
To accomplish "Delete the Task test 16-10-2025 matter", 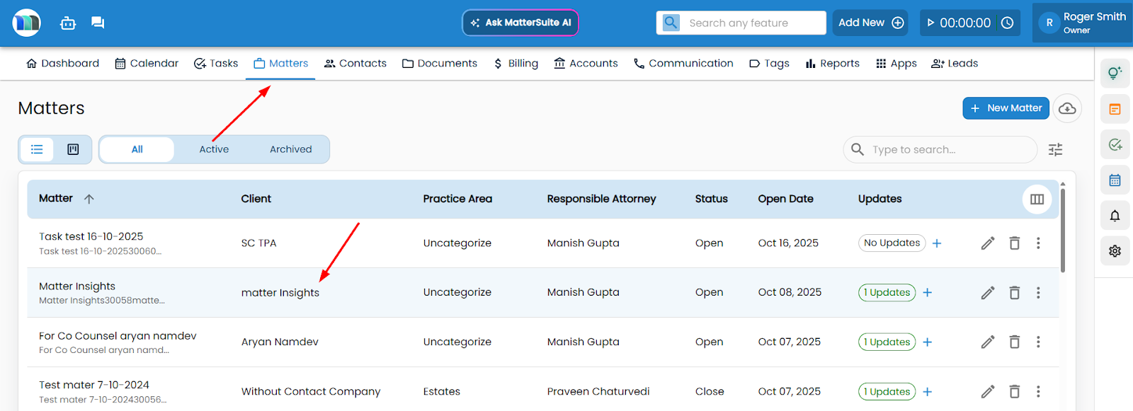I will tap(1014, 243).
